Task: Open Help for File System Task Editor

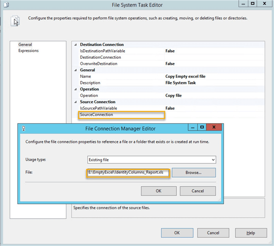Action: click(x=251, y=233)
